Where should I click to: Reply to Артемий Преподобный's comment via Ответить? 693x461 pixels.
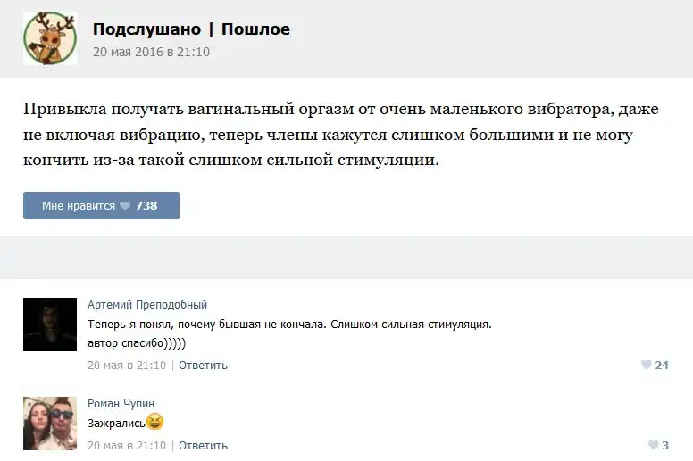203,366
